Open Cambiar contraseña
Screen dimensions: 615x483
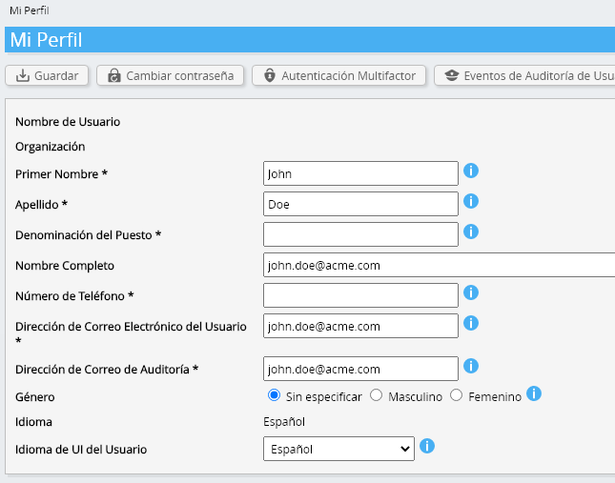click(x=171, y=75)
